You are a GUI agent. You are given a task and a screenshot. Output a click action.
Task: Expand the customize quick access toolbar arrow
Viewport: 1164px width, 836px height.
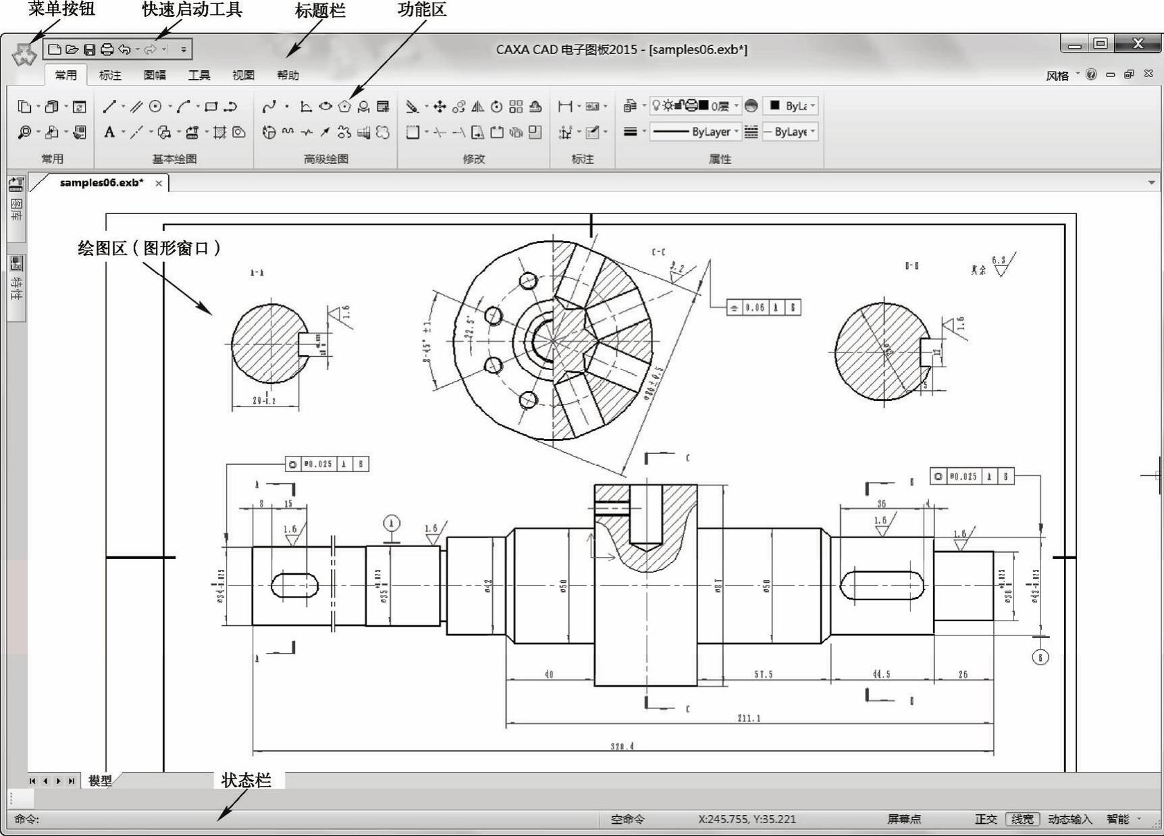click(x=183, y=49)
